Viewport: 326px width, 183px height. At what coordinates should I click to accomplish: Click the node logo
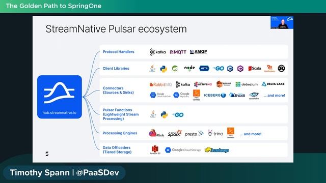(x=189, y=68)
